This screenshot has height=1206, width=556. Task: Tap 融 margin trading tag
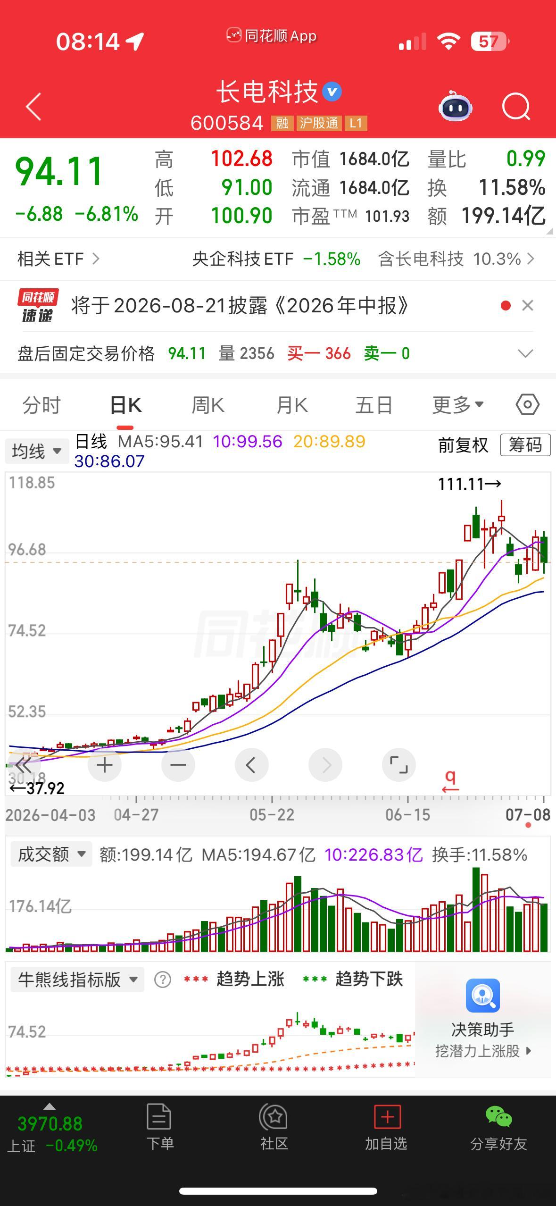coord(282,124)
